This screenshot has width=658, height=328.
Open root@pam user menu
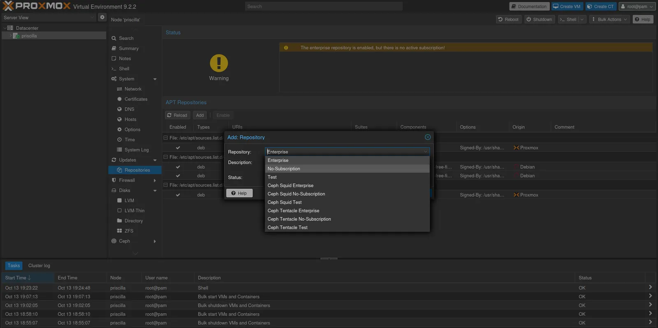click(x=637, y=7)
